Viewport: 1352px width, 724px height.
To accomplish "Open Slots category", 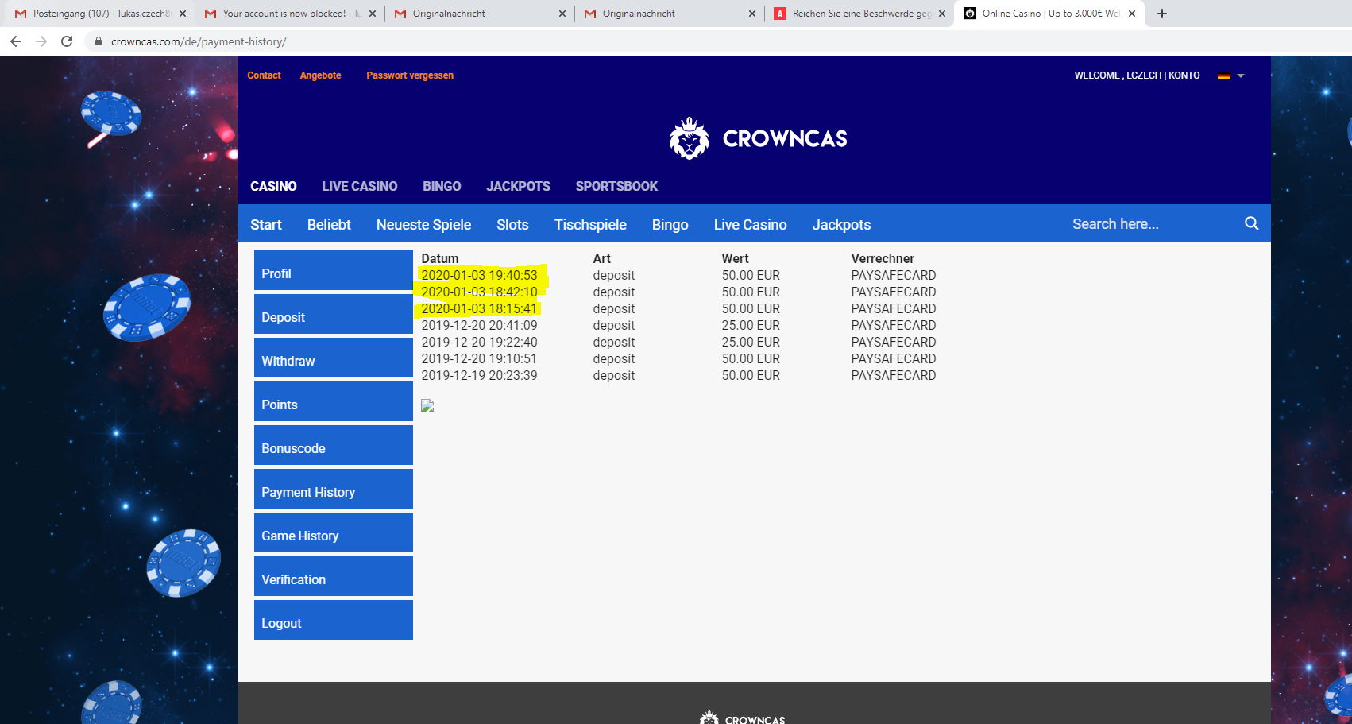I will pyautogui.click(x=512, y=225).
